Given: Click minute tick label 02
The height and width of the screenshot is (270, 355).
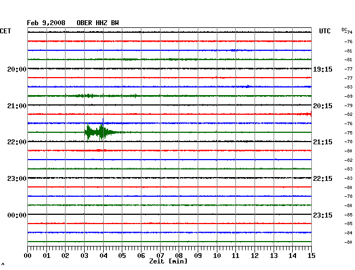Looking at the screenshot, I should coord(65,255).
